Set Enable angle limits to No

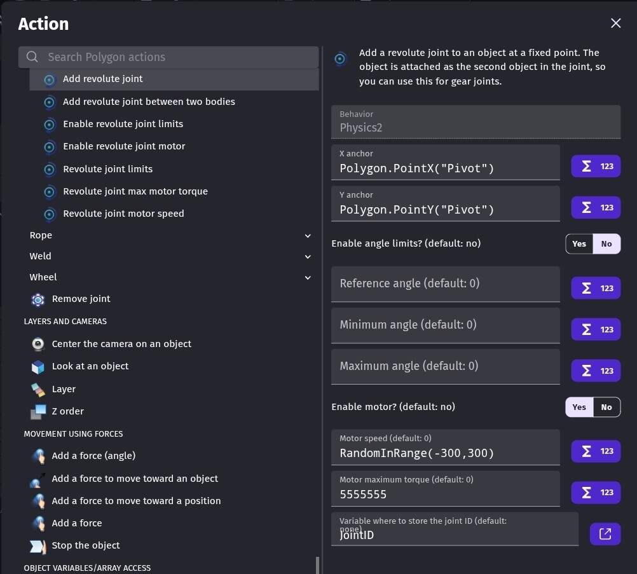click(x=606, y=243)
